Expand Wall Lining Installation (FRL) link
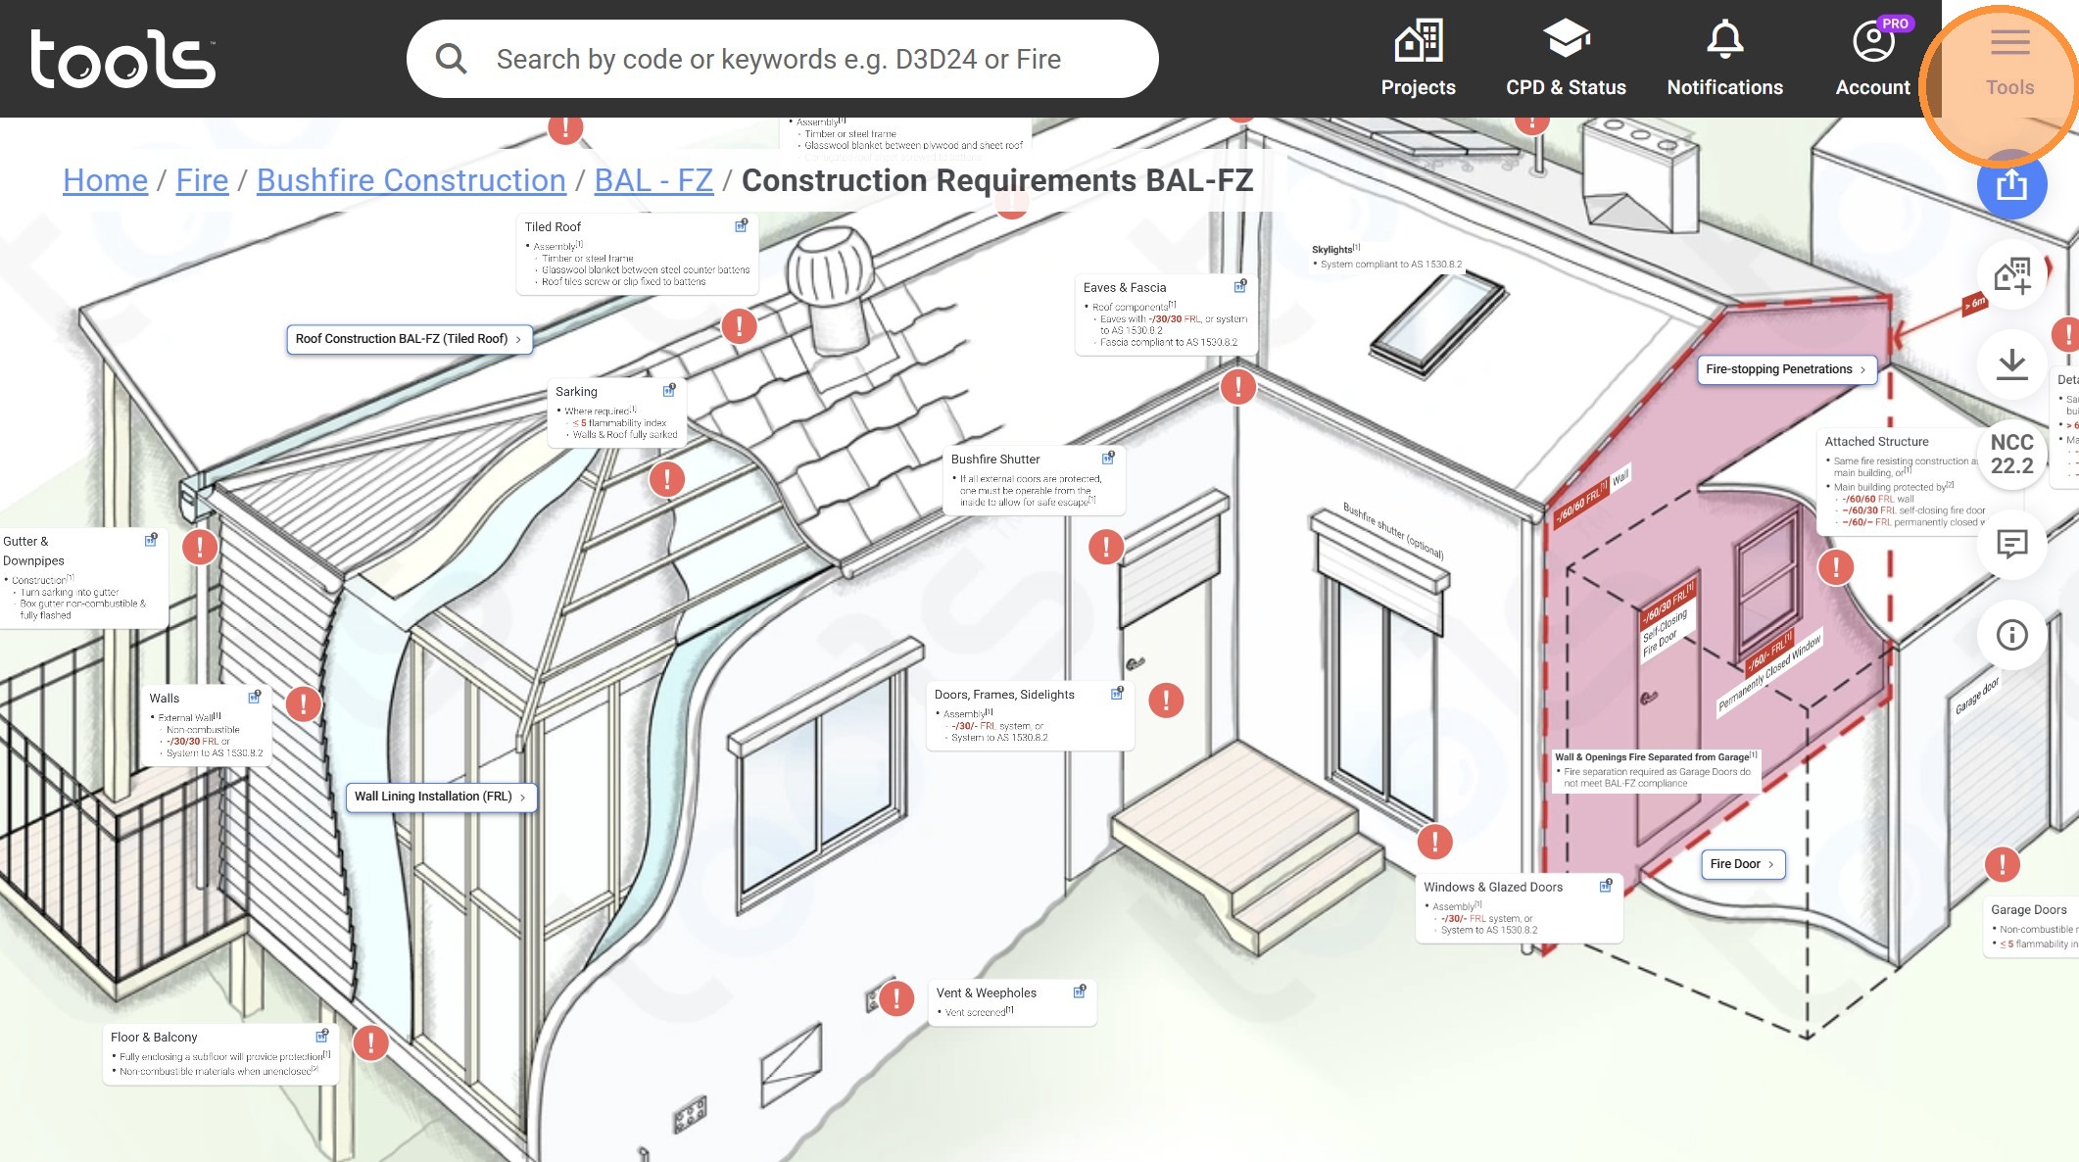 [x=441, y=797]
